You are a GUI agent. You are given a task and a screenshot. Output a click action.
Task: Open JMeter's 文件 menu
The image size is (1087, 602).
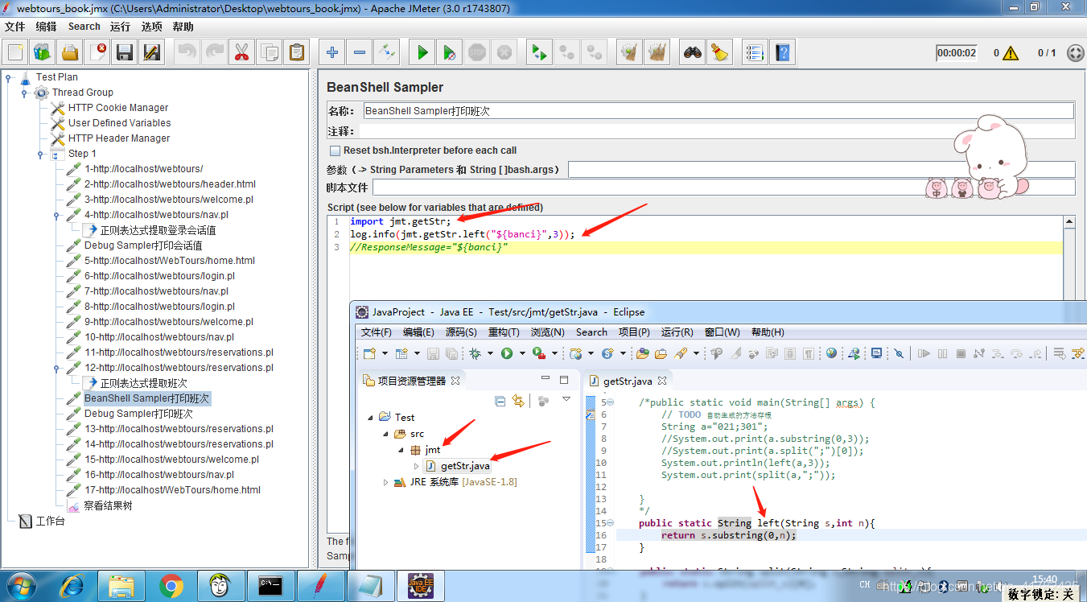15,27
